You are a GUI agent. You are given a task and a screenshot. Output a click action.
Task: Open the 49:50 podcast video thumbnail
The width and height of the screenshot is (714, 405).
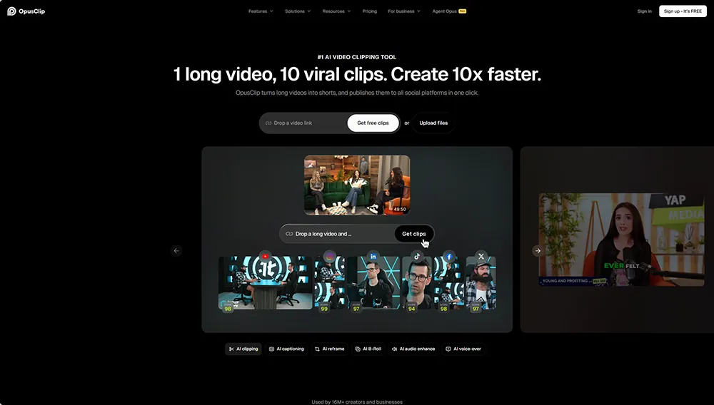click(357, 185)
